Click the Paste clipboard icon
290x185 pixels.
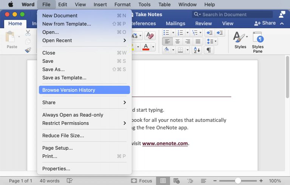[x=10, y=37]
